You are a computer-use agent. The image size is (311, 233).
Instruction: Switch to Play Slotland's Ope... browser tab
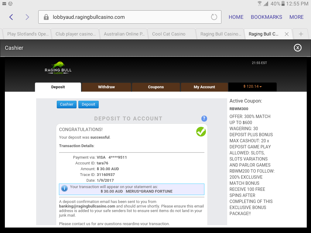pos(27,34)
